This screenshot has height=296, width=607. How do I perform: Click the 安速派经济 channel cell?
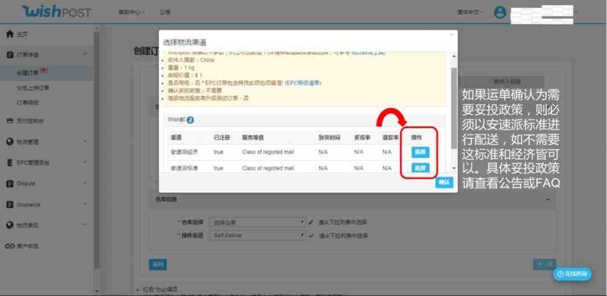click(x=184, y=153)
